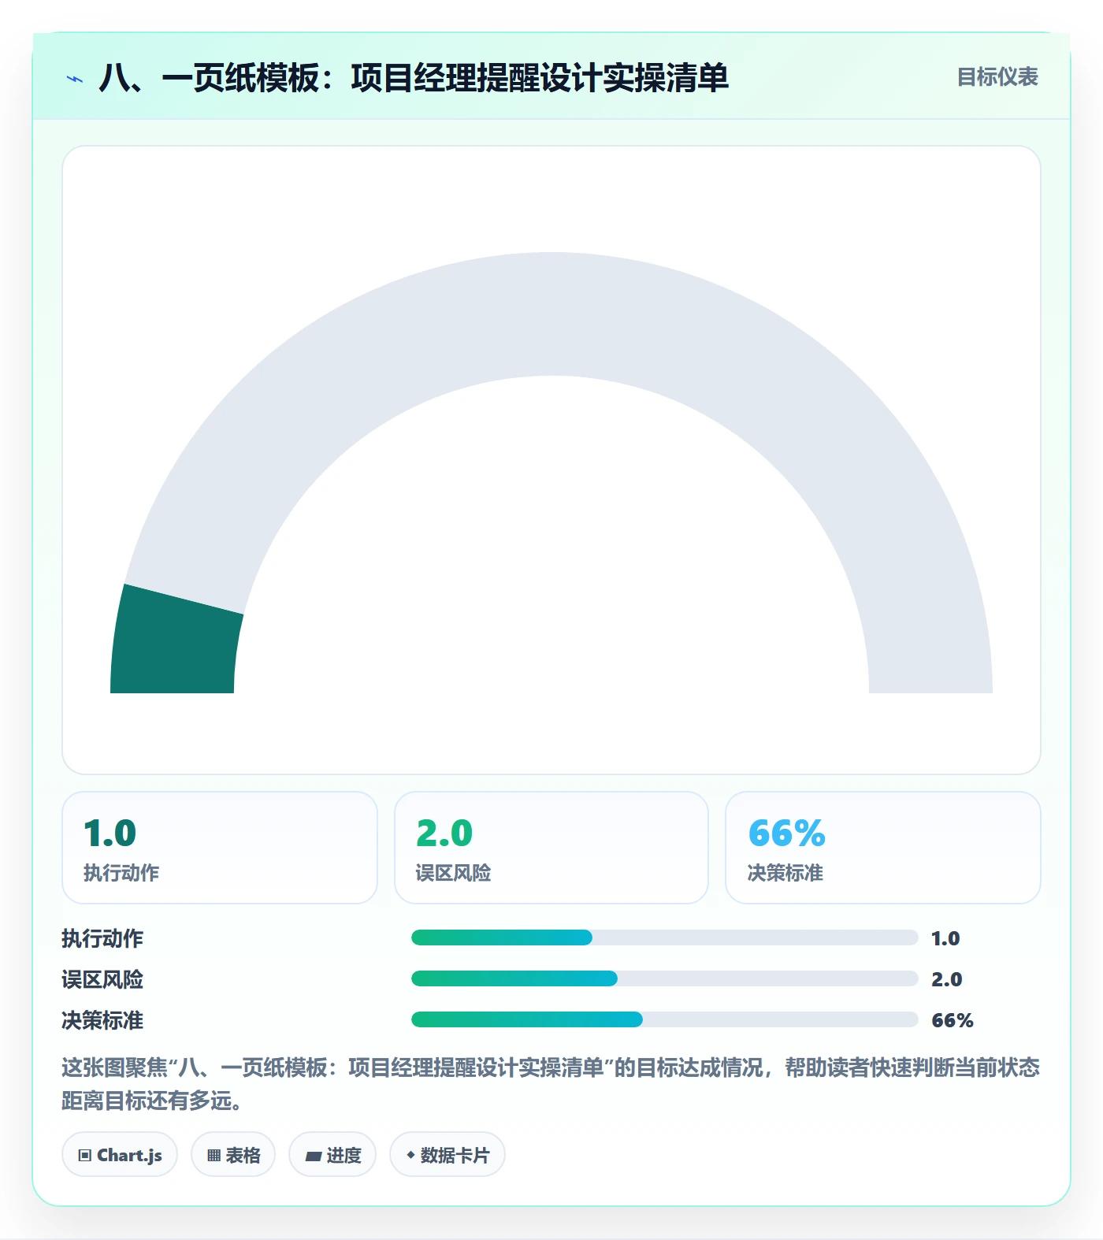Click the 决策标准 progress row label

click(x=102, y=1020)
